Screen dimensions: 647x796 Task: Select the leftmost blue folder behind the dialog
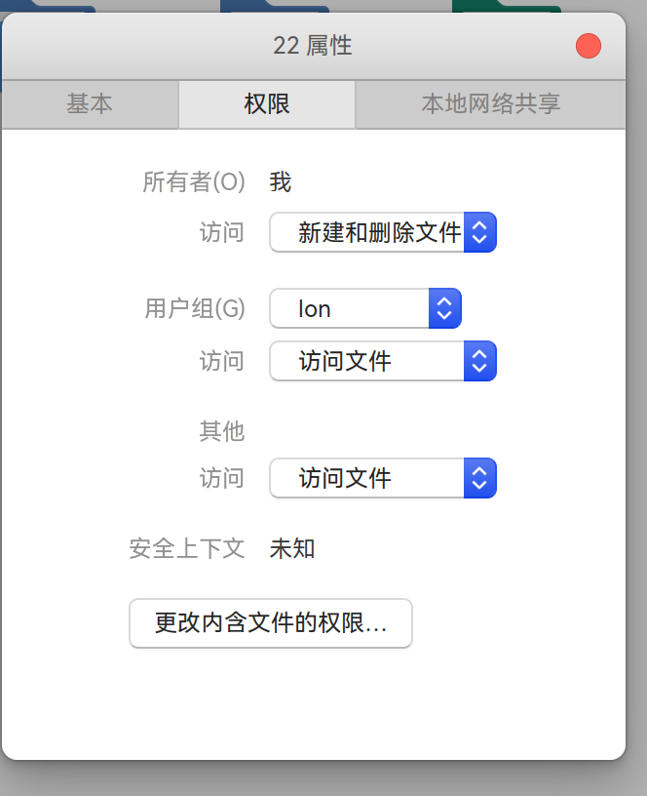[x=48, y=6]
